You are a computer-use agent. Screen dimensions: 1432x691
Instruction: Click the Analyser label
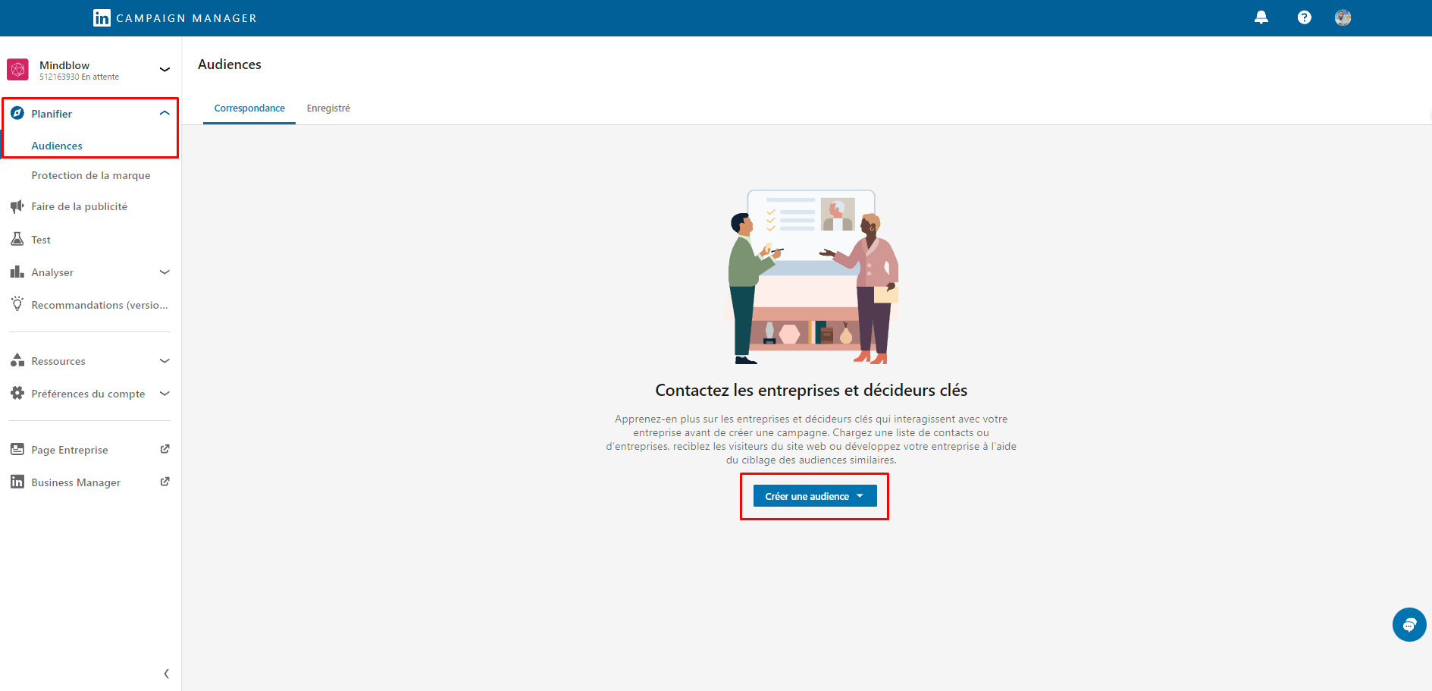pos(52,272)
